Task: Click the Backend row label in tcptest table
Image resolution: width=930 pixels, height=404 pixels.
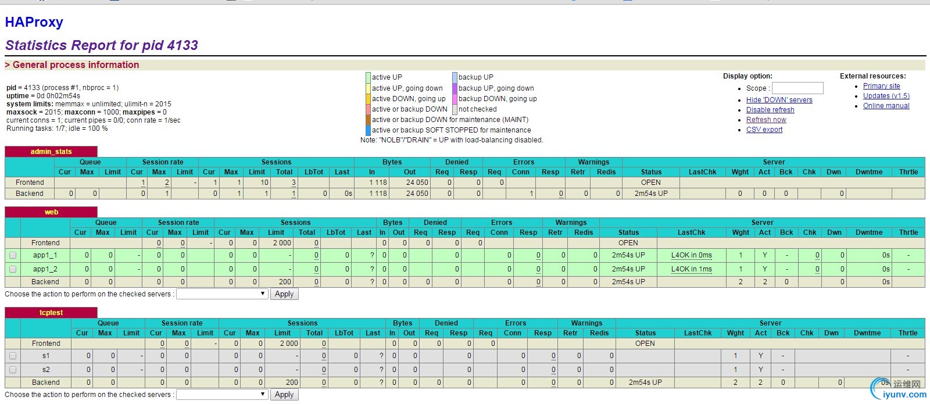Action: (46, 382)
